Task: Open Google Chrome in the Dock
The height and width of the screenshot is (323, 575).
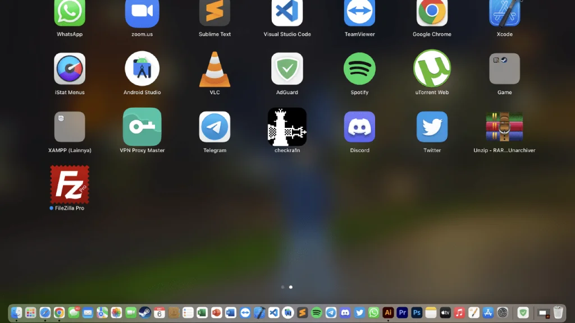Action: point(59,313)
